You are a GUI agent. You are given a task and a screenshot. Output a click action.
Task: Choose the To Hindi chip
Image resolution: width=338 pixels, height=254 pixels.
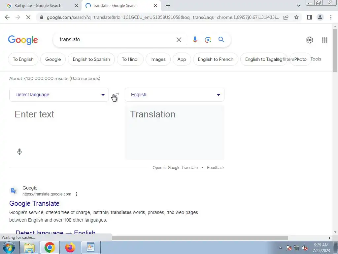click(x=130, y=59)
